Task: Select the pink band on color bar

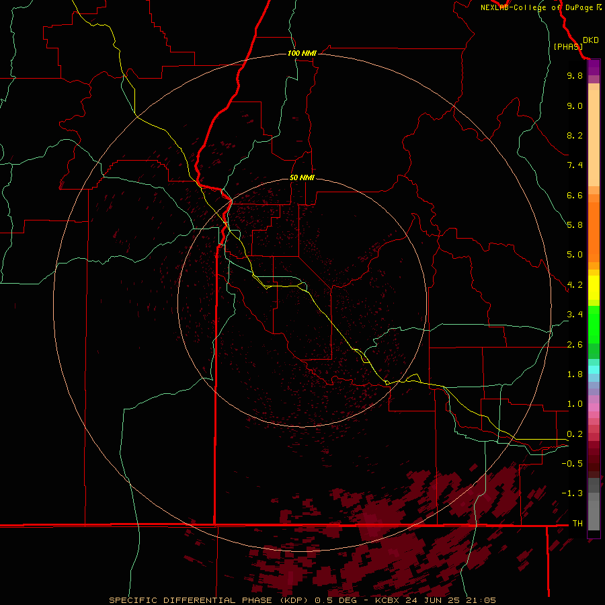Action: coord(594,407)
